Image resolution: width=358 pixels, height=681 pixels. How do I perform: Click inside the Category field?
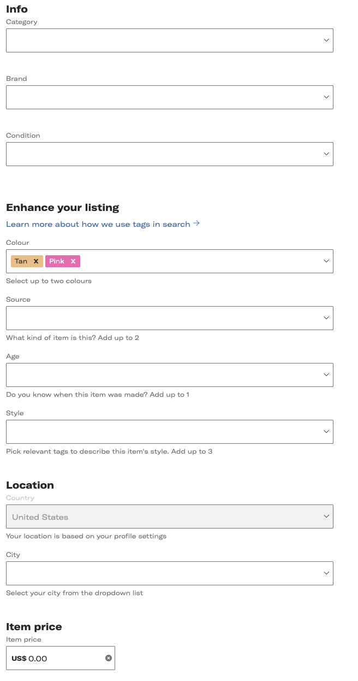click(x=164, y=40)
